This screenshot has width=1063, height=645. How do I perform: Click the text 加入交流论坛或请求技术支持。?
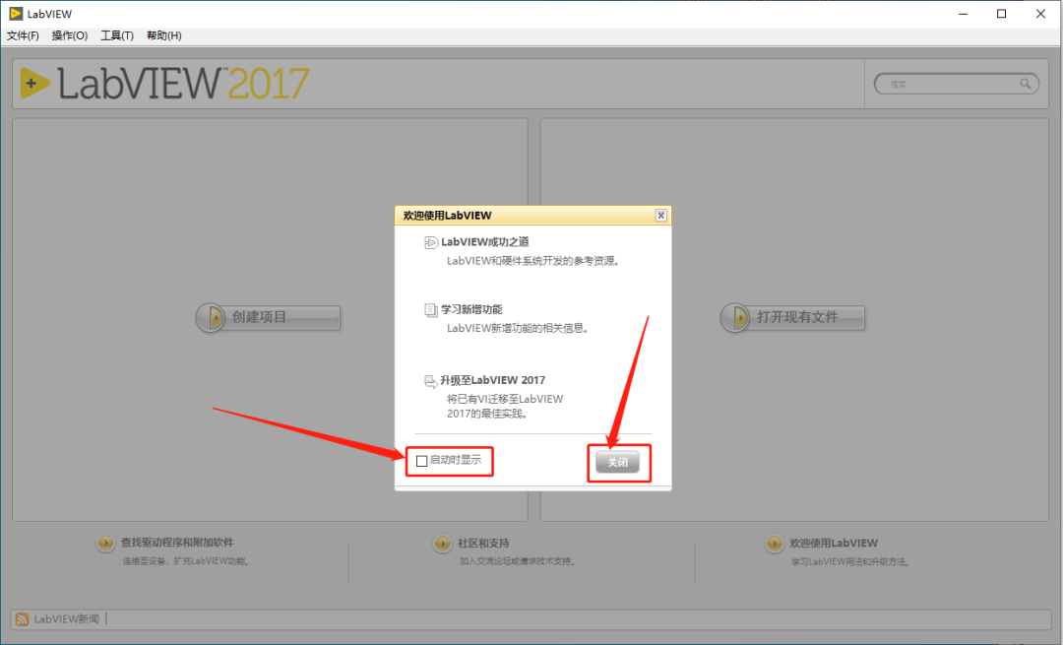click(518, 561)
